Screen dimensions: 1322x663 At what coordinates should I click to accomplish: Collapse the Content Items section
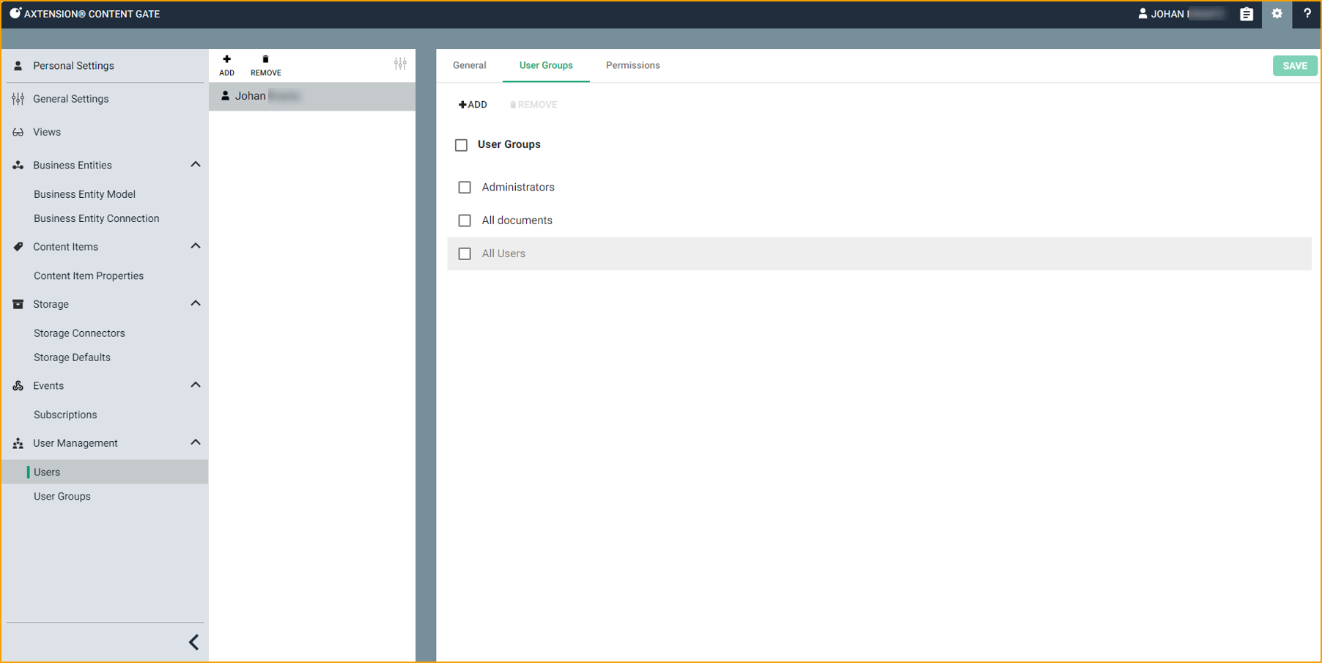(196, 246)
